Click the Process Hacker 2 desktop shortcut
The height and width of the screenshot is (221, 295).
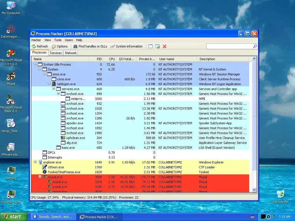pyautogui.click(x=11, y=198)
